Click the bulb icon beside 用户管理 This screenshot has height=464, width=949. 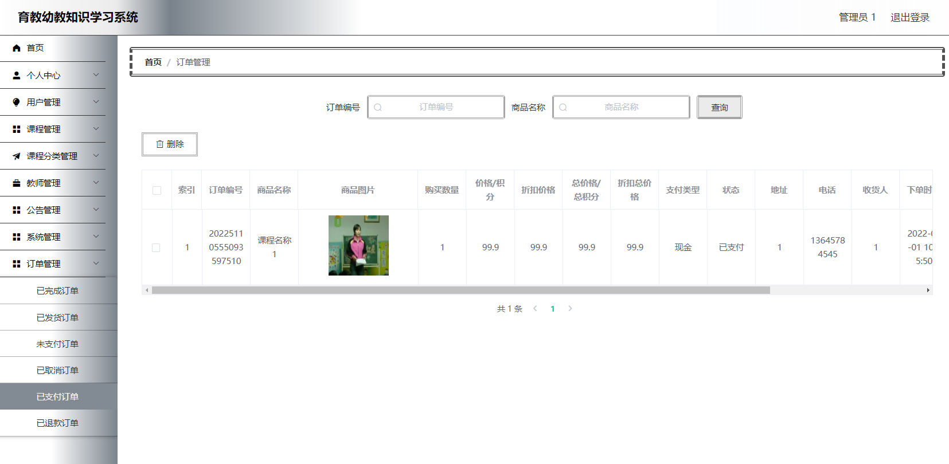click(x=17, y=102)
